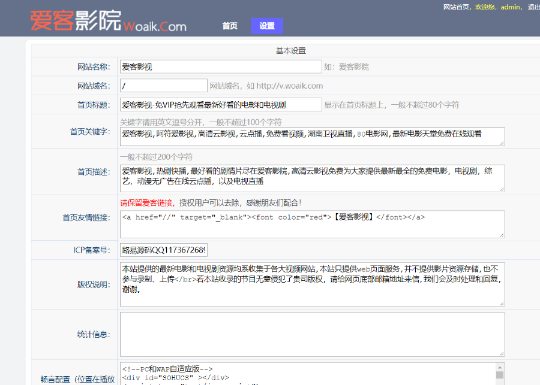Image resolution: width=540 pixels, height=385 pixels.
Task: Click the hint text 如：爱客影院
Action: 346,66
